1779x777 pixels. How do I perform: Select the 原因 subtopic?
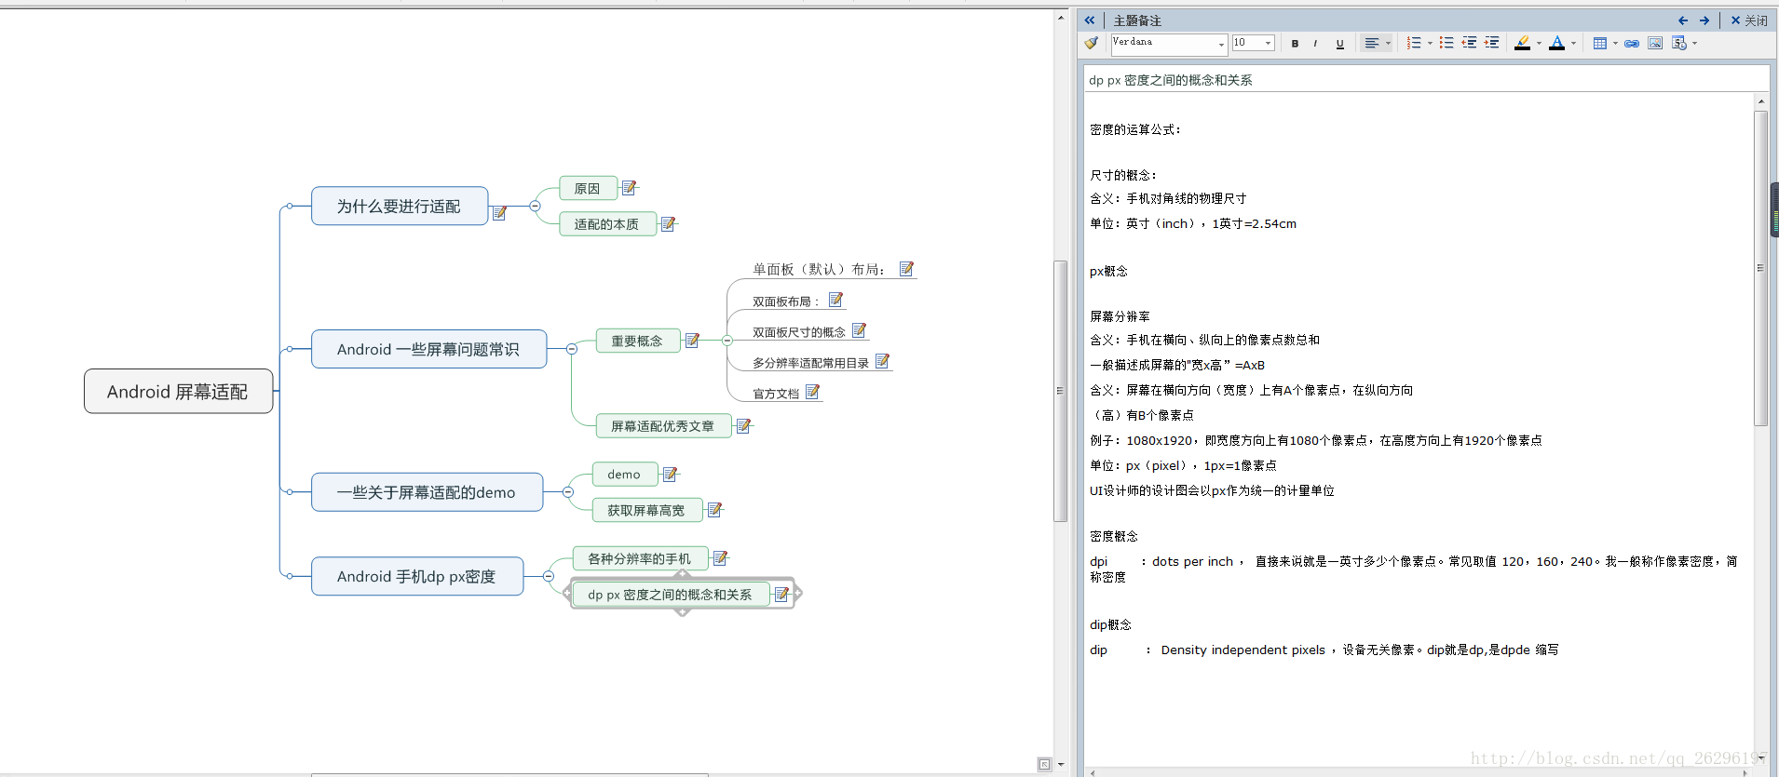click(x=588, y=188)
